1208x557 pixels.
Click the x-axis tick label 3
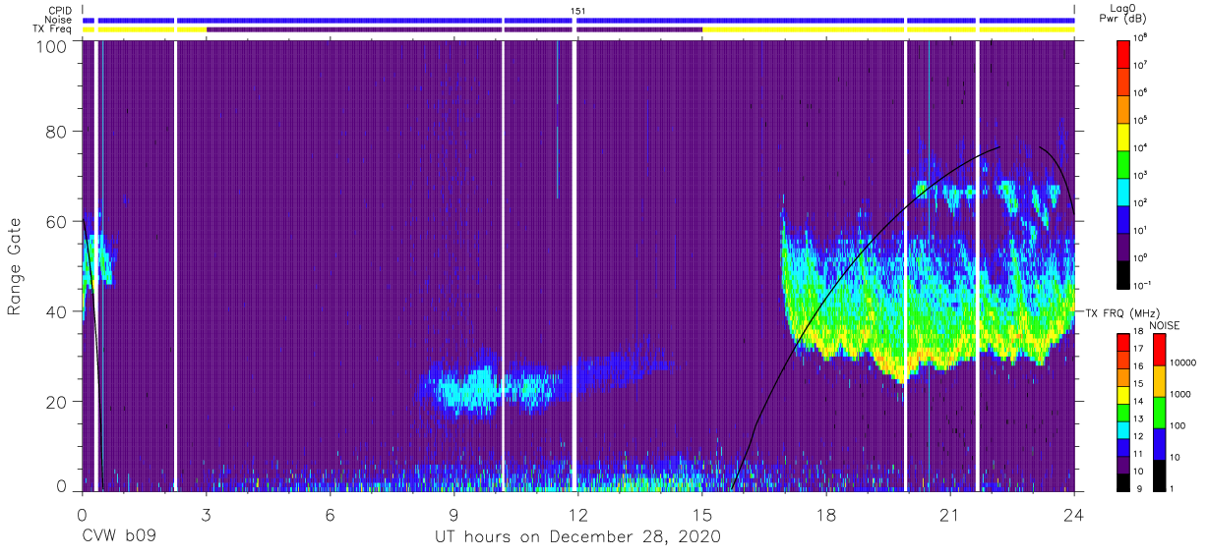pyautogui.click(x=206, y=516)
